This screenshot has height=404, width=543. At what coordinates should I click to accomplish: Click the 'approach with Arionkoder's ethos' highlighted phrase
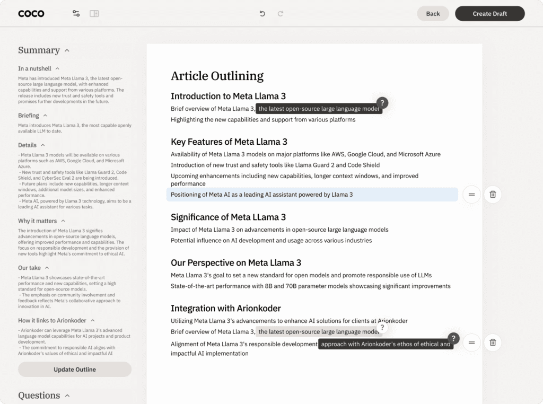(x=386, y=344)
